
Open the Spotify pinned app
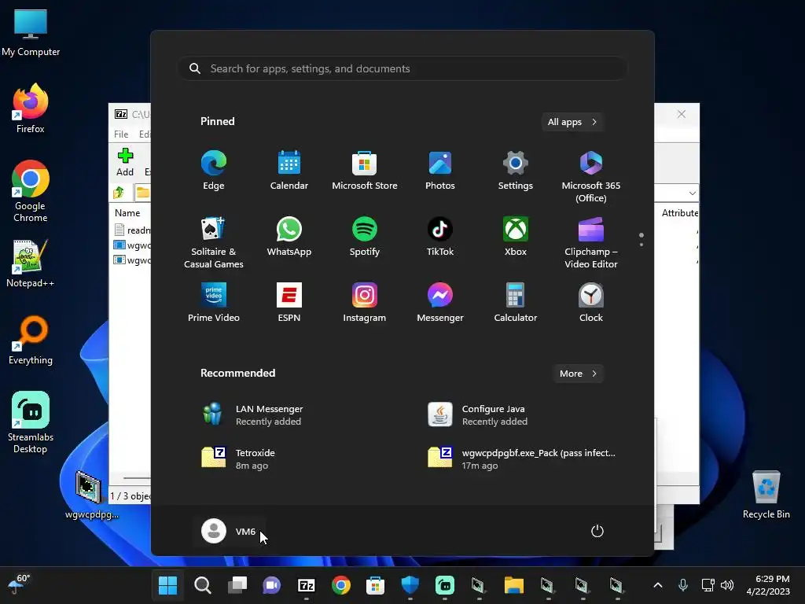point(365,236)
